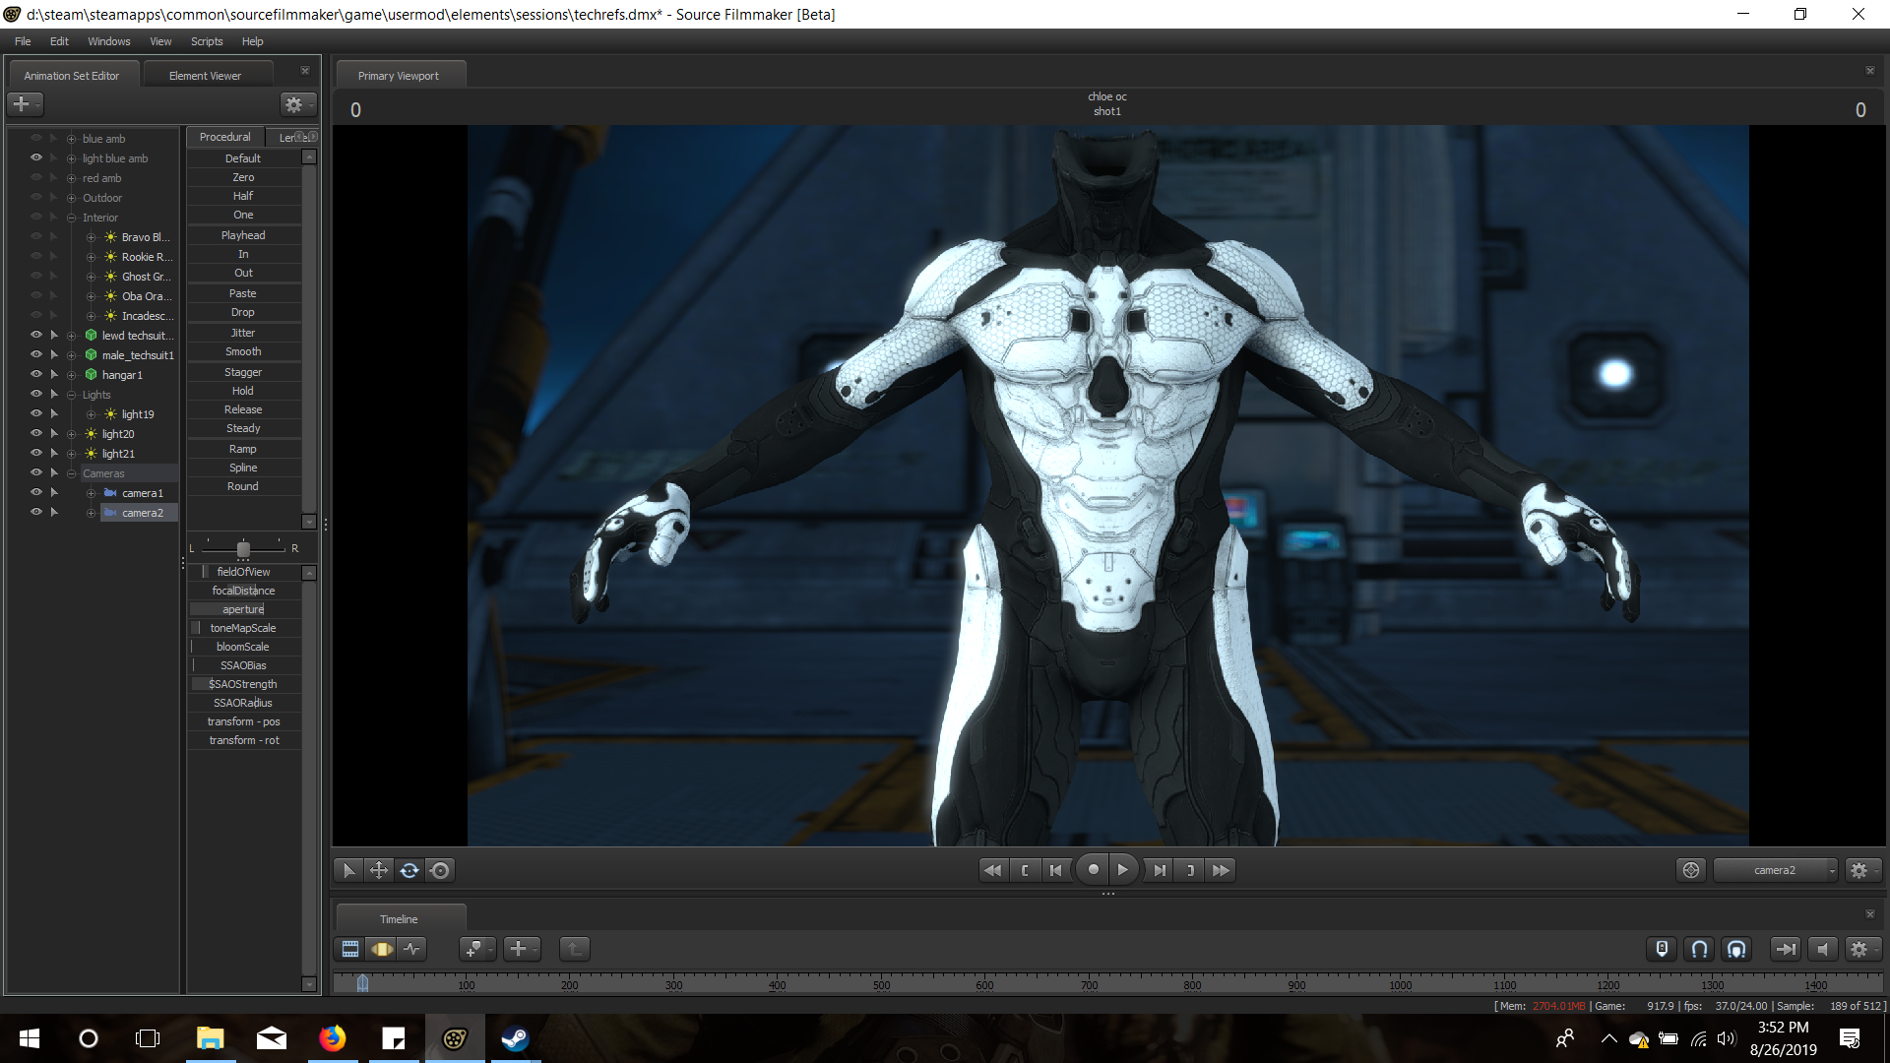Click the Playhead preset
The width and height of the screenshot is (1890, 1063).
click(243, 235)
